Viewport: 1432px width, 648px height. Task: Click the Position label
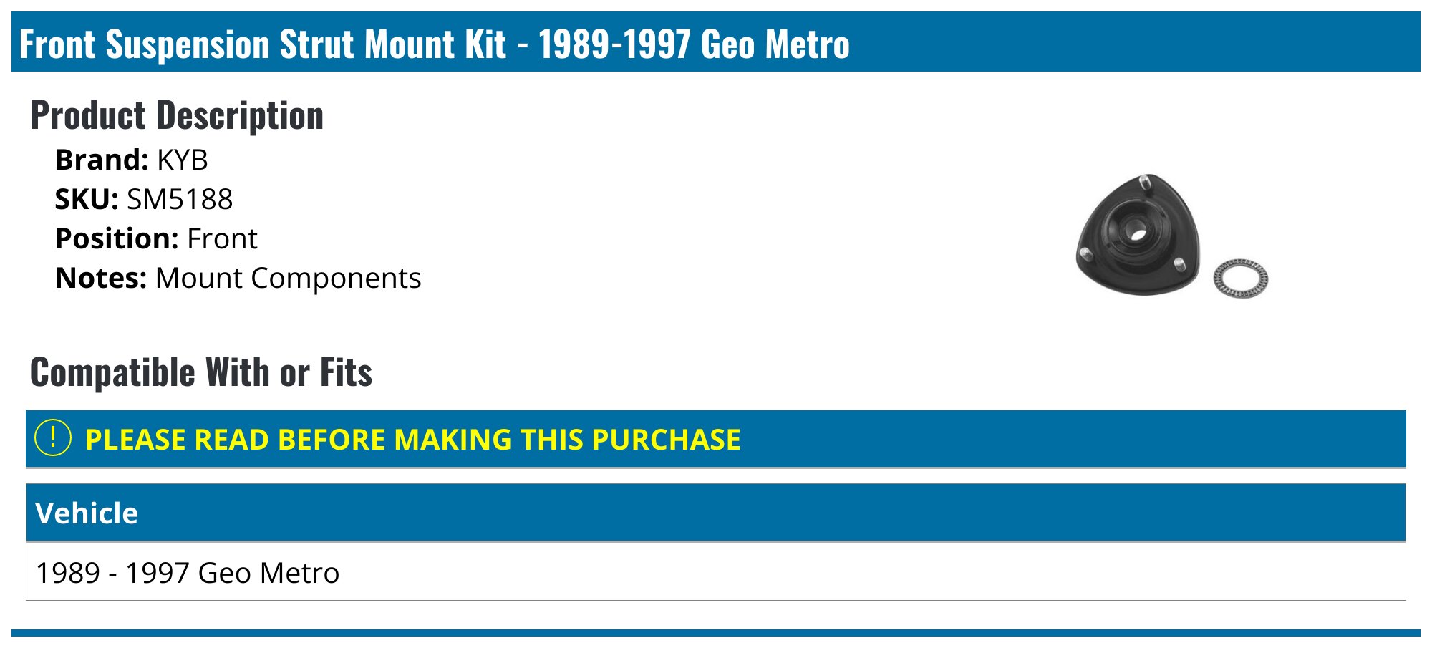coord(117,238)
